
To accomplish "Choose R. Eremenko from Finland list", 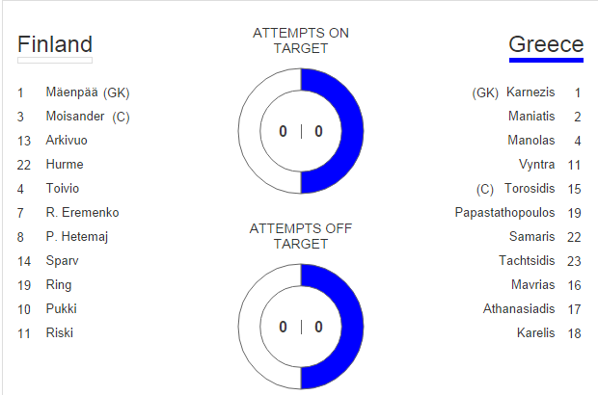I will pos(82,213).
